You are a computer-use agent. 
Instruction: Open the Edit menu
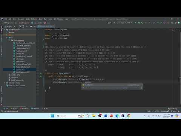[x=10, y=19]
